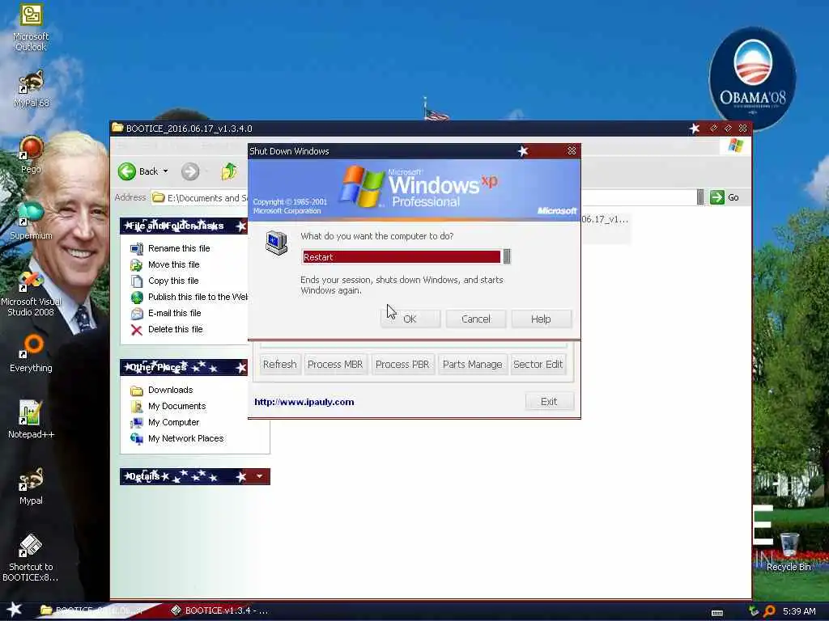Viewport: 829px width, 621px height.
Task: Click E-mail this file task
Action: [x=175, y=313]
